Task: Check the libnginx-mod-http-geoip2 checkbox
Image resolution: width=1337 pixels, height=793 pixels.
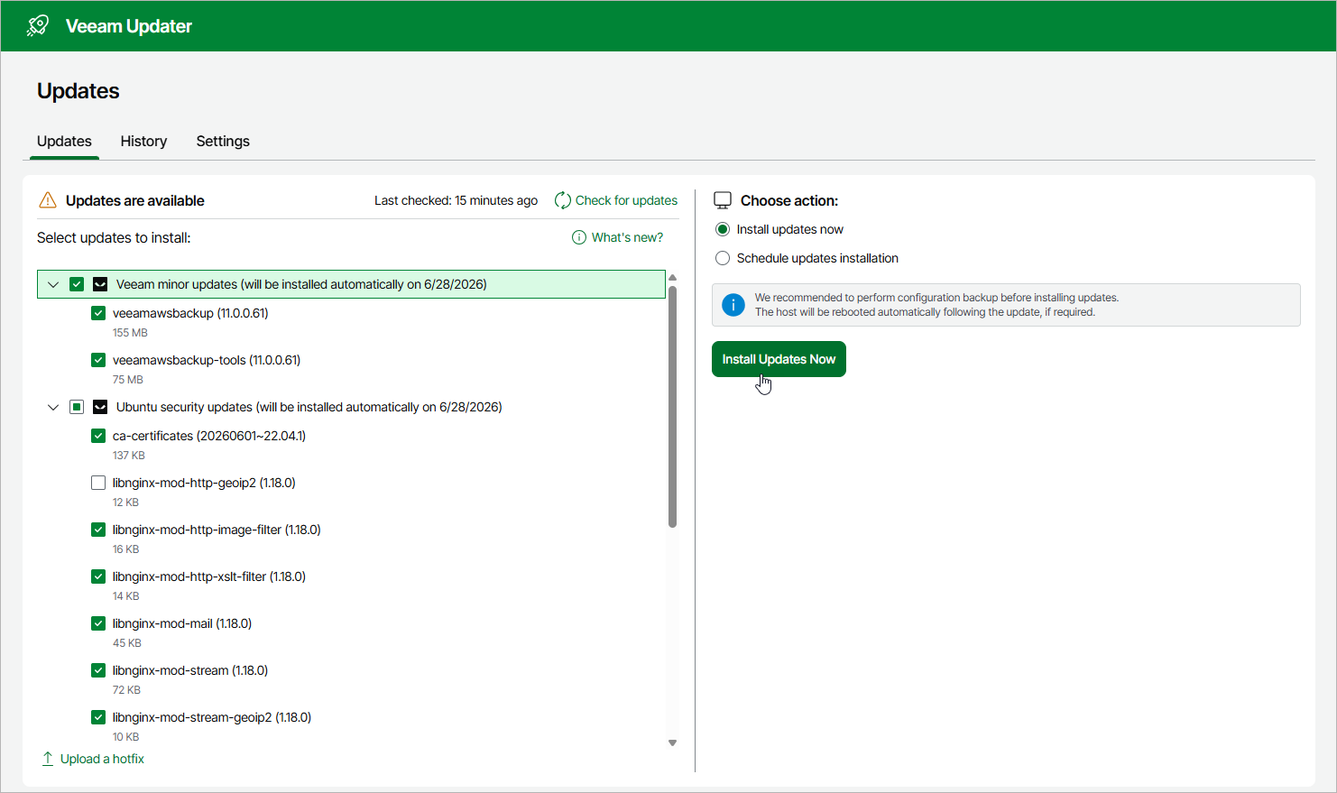Action: [98, 483]
